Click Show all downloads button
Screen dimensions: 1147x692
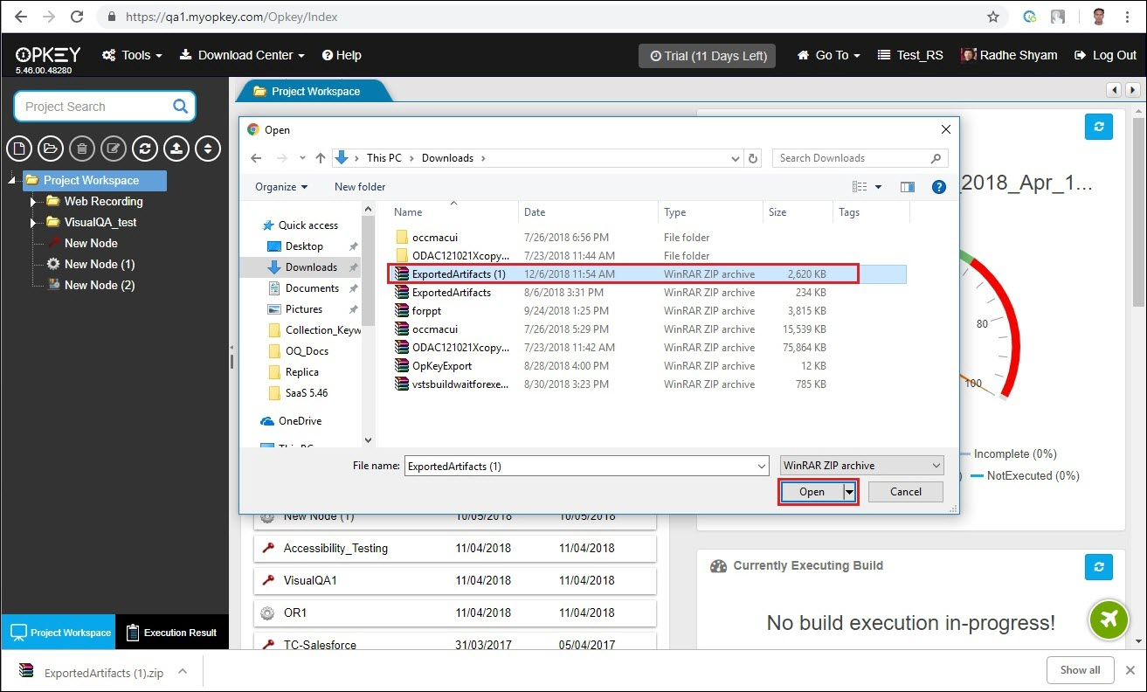point(1081,670)
